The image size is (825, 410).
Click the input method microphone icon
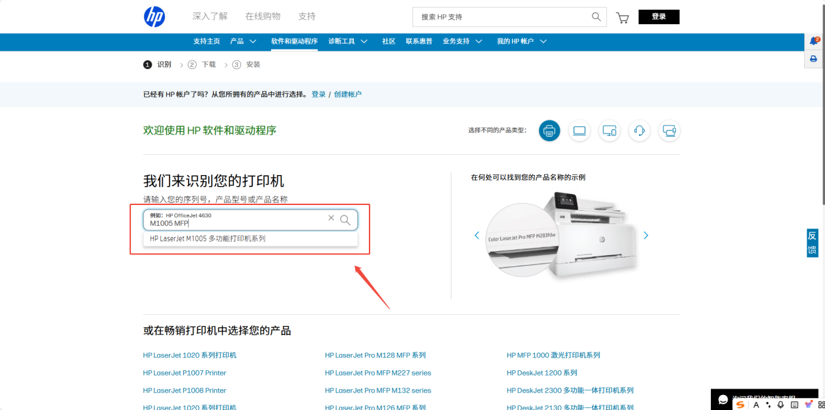coord(781,405)
